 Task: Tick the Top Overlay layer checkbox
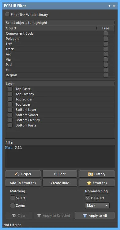coord(10,94)
